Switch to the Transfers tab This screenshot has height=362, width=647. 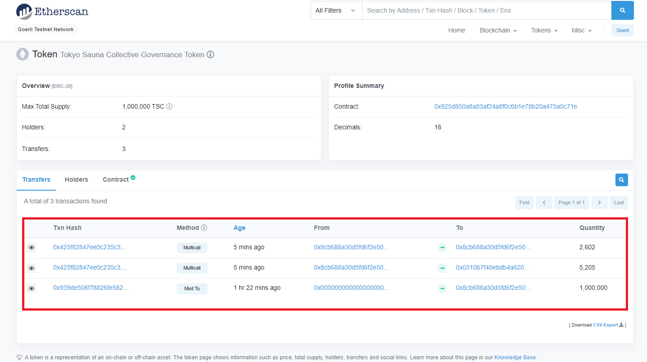click(x=36, y=179)
